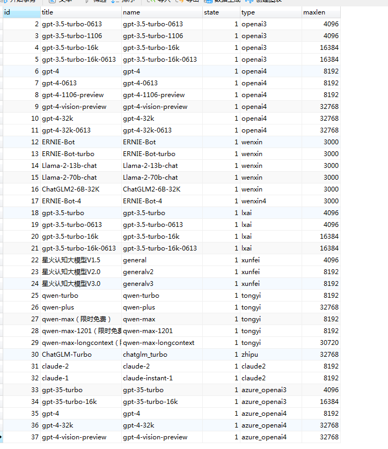
Task: Select title gpt-3.5-turbo-0613 in row id 19
Action: 81,224
